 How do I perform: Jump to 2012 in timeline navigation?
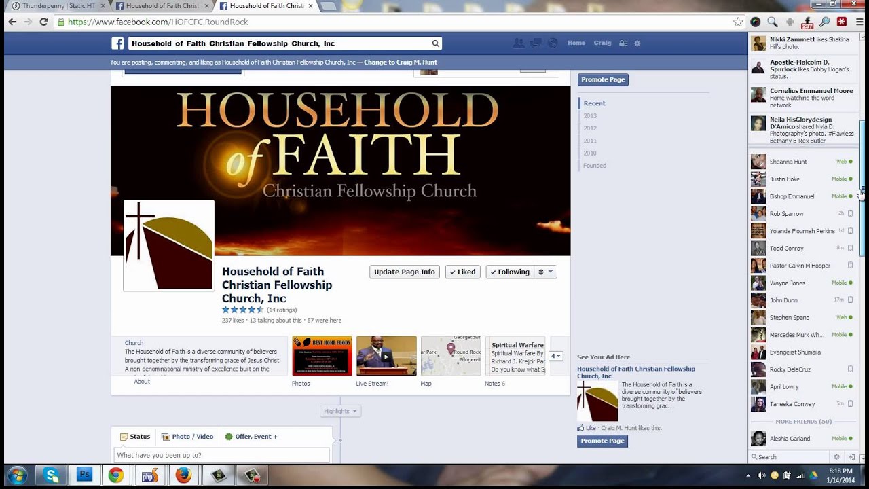click(590, 128)
